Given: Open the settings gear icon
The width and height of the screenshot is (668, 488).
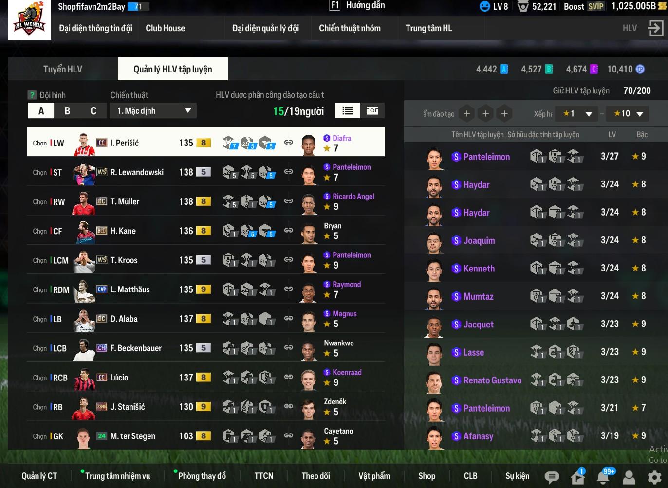Looking at the screenshot, I should [655, 477].
